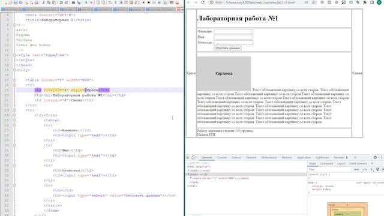This screenshot has width=384, height=216.
Task: Show more DevTools tabs with the chevron
Action: 355,157
